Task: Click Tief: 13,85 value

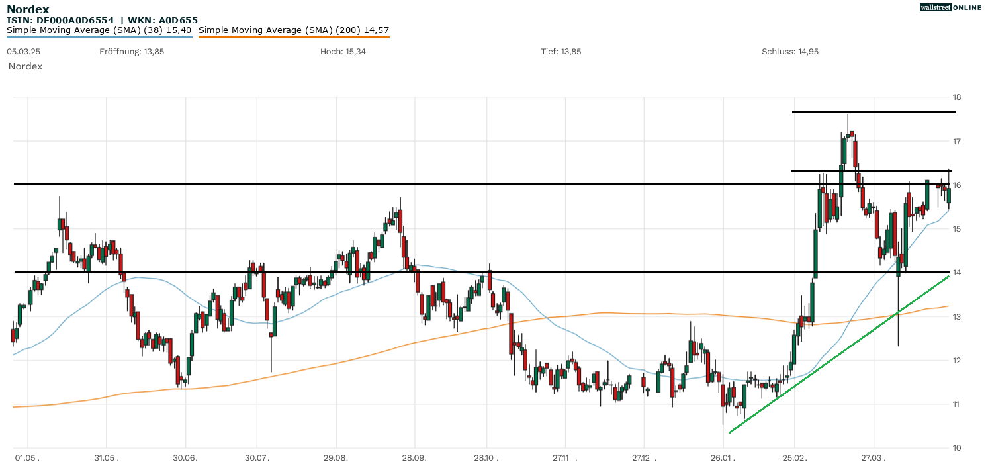Action: pyautogui.click(x=561, y=51)
